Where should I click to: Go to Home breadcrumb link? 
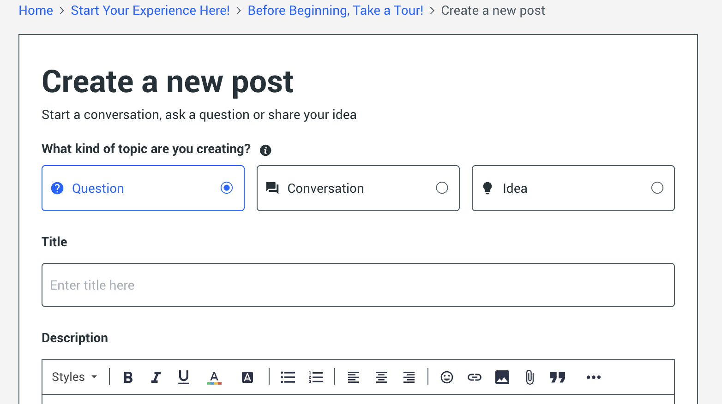click(x=36, y=10)
